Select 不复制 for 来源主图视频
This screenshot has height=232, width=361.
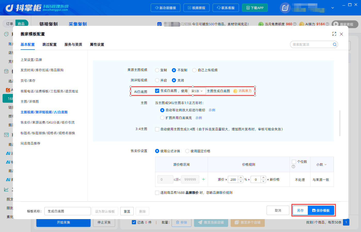[174, 70]
